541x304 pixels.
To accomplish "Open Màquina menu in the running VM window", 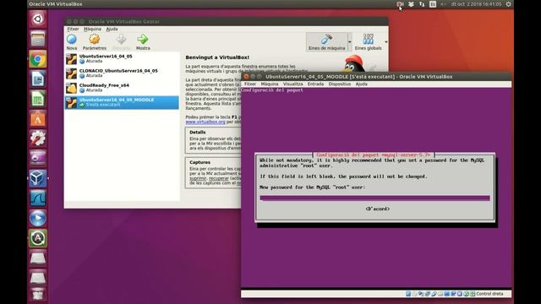I will tap(270, 84).
